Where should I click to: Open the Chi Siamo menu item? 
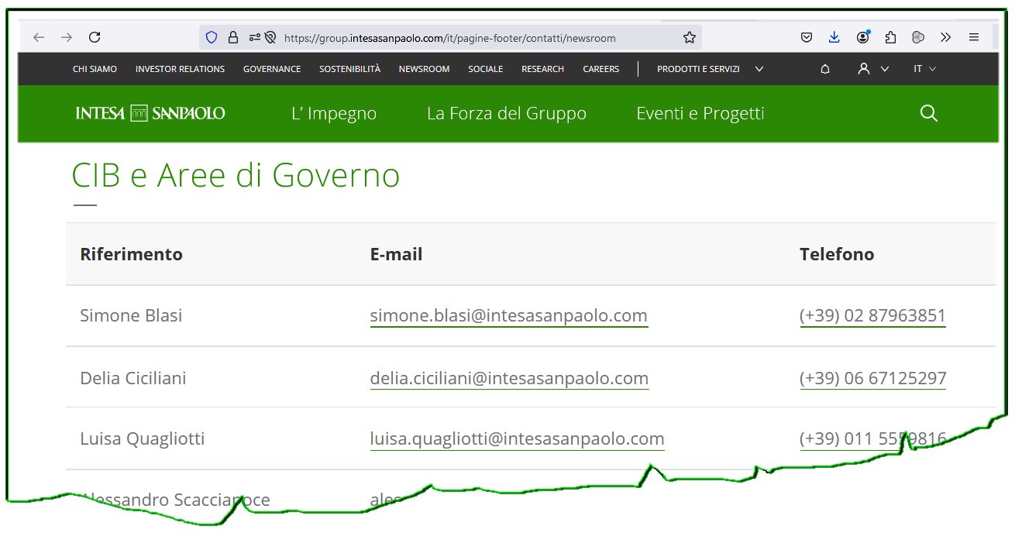click(95, 69)
